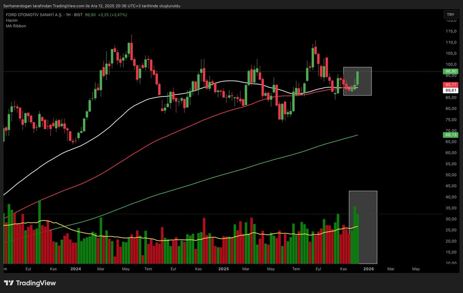Image resolution: width=463 pixels, height=293 pixels.
Task: Click the red MA value label 90,77
Action: click(451, 84)
